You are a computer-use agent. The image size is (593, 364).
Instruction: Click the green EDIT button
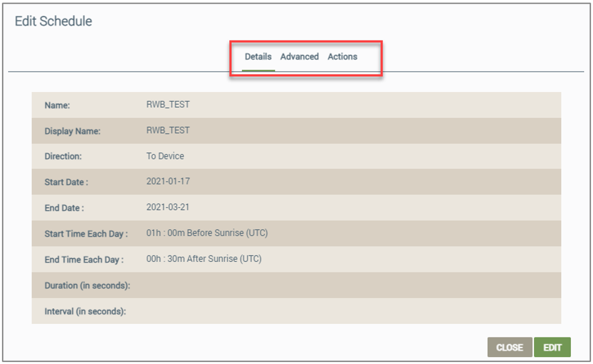tap(552, 348)
